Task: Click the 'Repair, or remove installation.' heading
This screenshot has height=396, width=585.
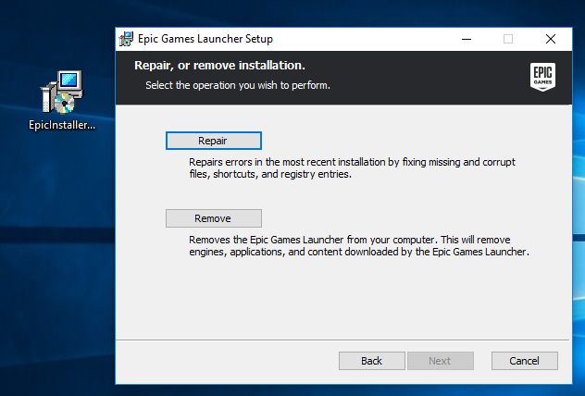Action: [219, 66]
